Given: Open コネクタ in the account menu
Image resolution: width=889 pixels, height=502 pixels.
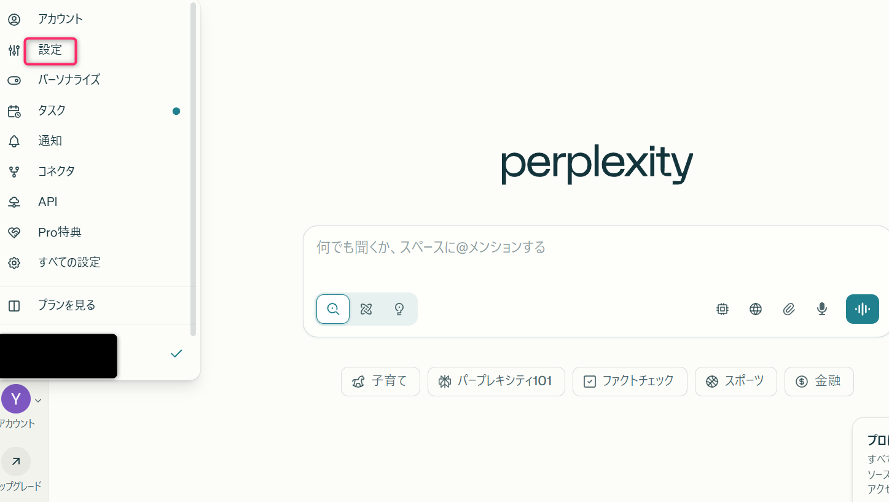Looking at the screenshot, I should coord(56,171).
